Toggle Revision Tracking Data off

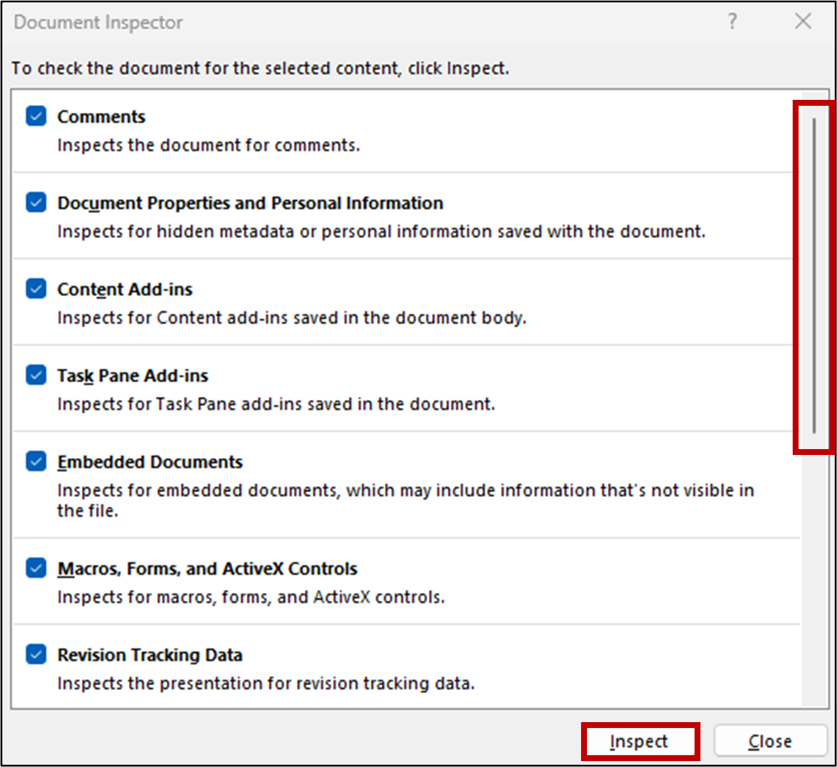tap(36, 655)
